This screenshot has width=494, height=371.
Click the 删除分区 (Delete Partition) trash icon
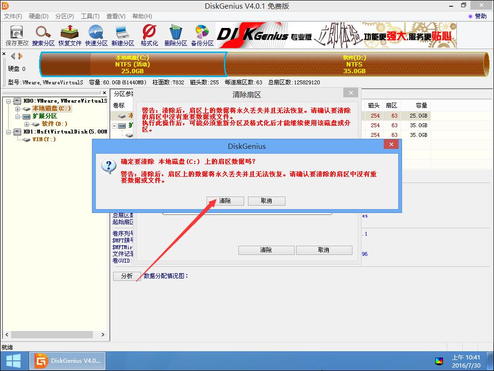175,35
